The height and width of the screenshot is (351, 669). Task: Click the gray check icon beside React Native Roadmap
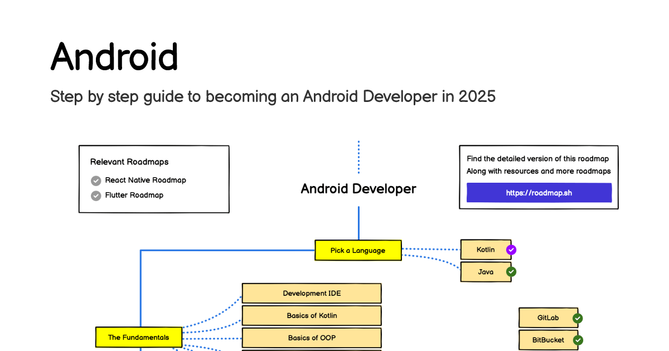pyautogui.click(x=96, y=181)
